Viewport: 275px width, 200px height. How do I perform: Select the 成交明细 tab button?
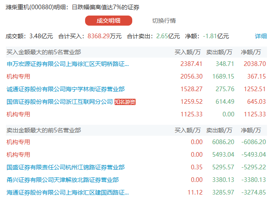point(109,21)
